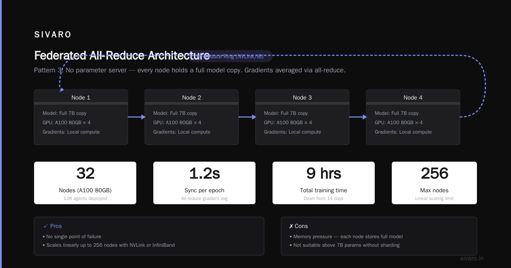
Task: Select the Node 2 card header
Action: [x=192, y=97]
